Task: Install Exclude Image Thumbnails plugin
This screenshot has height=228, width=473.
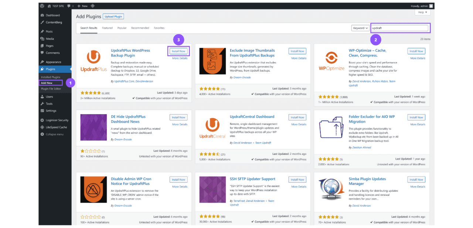Action: (x=297, y=51)
